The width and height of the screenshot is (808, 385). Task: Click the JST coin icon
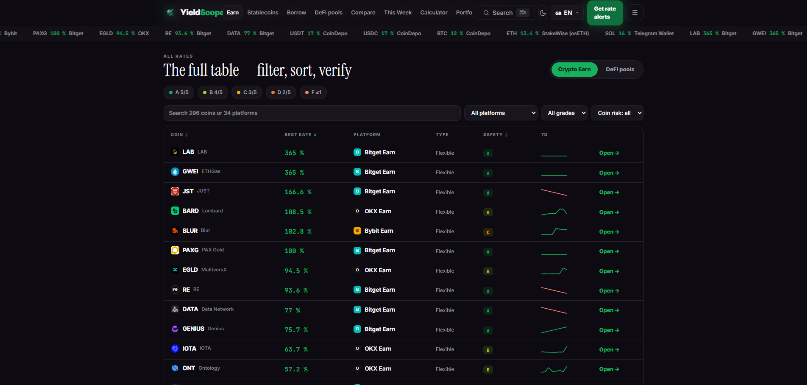[175, 191]
